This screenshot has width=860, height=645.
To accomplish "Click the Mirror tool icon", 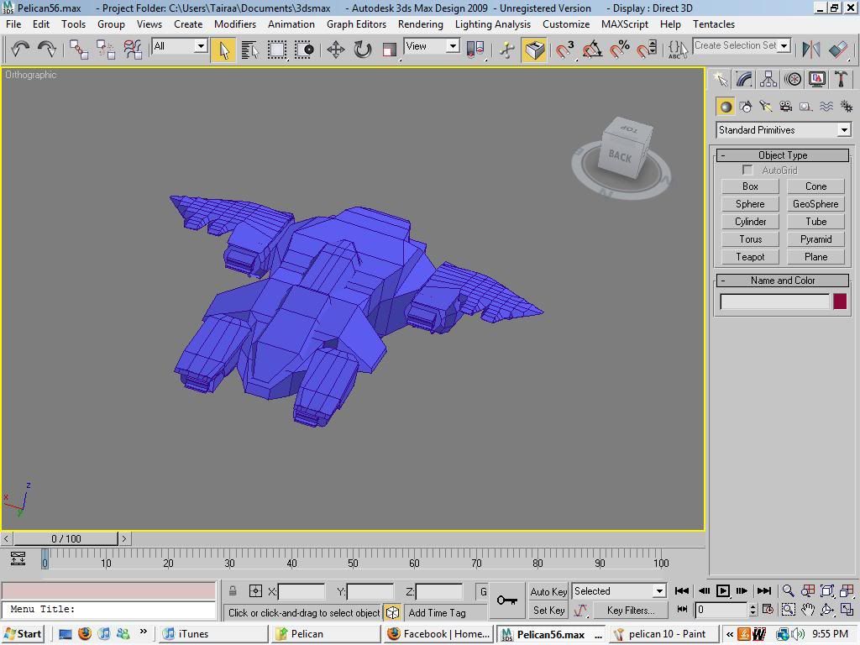I will [x=810, y=50].
